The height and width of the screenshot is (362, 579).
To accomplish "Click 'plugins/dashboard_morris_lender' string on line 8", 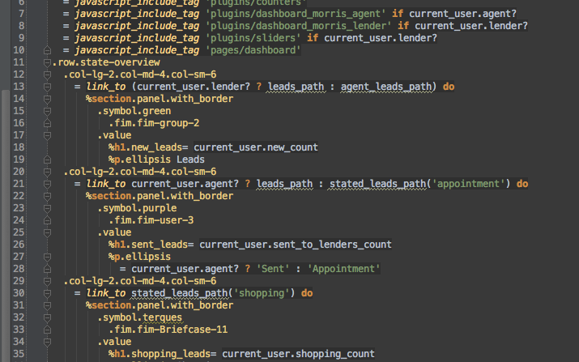I will point(298,26).
